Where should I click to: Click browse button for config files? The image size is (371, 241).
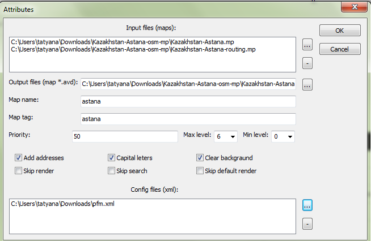coord(307,205)
